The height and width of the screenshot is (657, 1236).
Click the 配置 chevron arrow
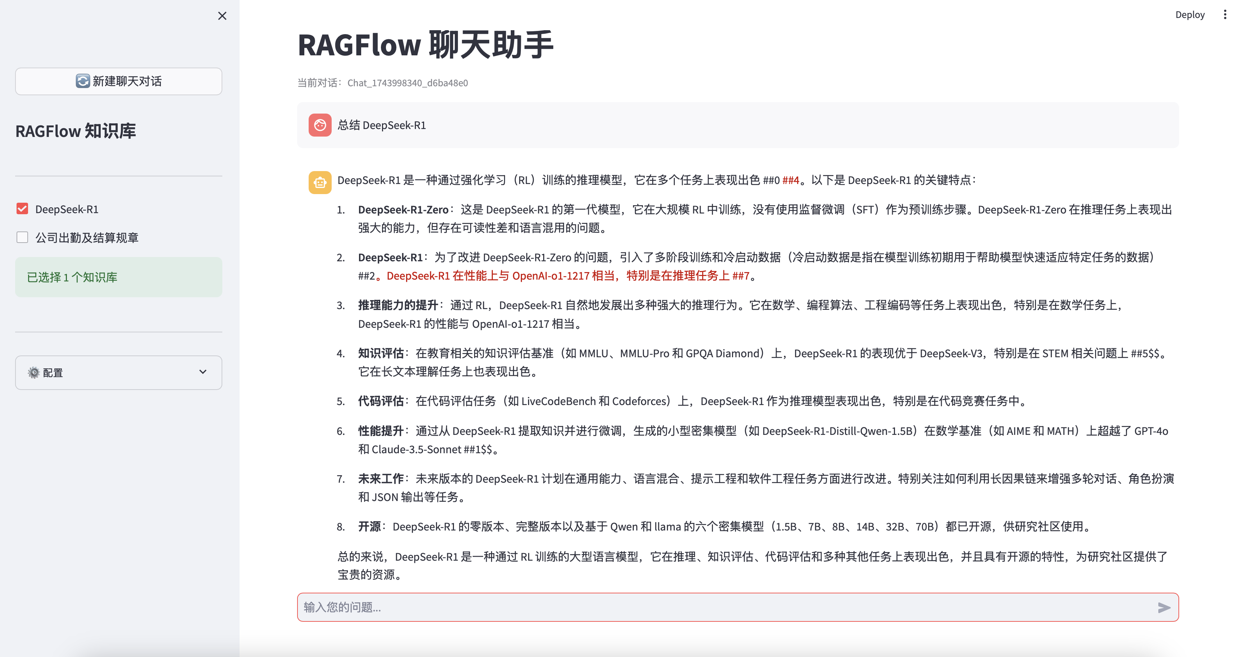coord(203,372)
